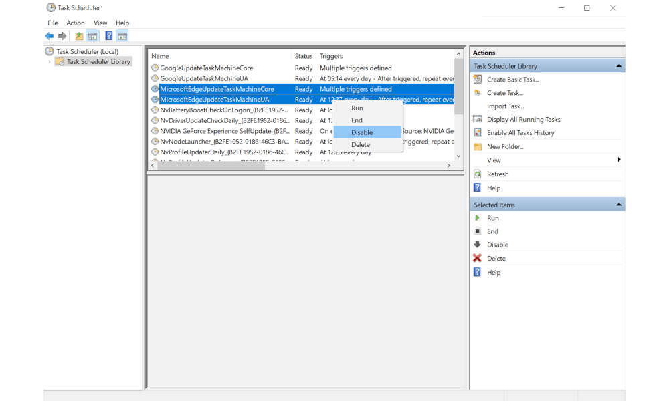Toggle the console tree pane toolbar icon
Viewport: 669px width, 401px height.
(92, 36)
